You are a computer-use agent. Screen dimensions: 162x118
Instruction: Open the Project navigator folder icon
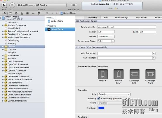5,13
